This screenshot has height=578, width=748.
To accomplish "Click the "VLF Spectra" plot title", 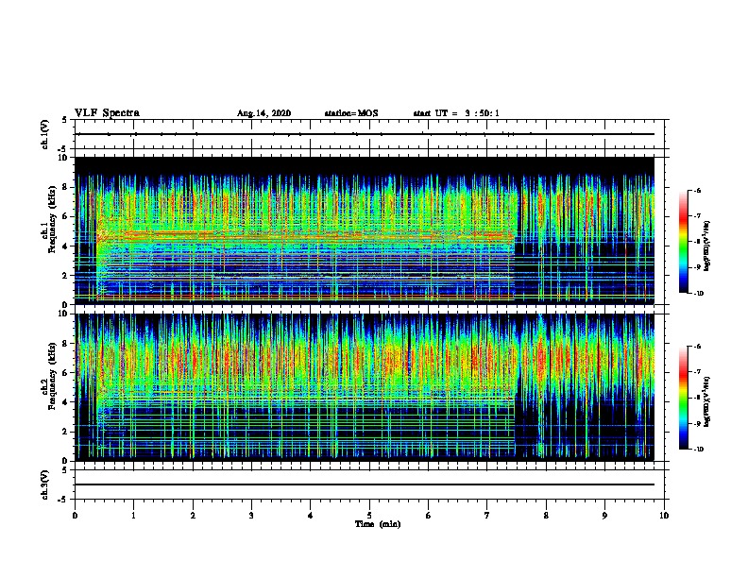I will (x=107, y=113).
